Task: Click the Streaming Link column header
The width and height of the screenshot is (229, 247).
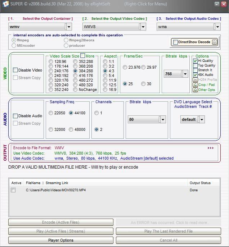Action: pyautogui.click(x=57, y=183)
